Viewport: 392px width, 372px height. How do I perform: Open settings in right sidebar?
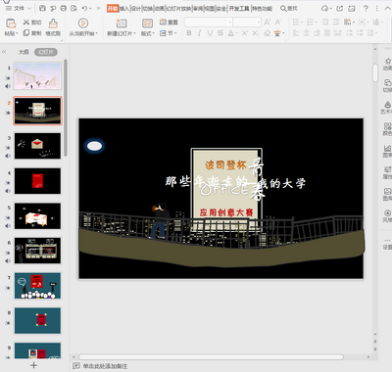[387, 244]
